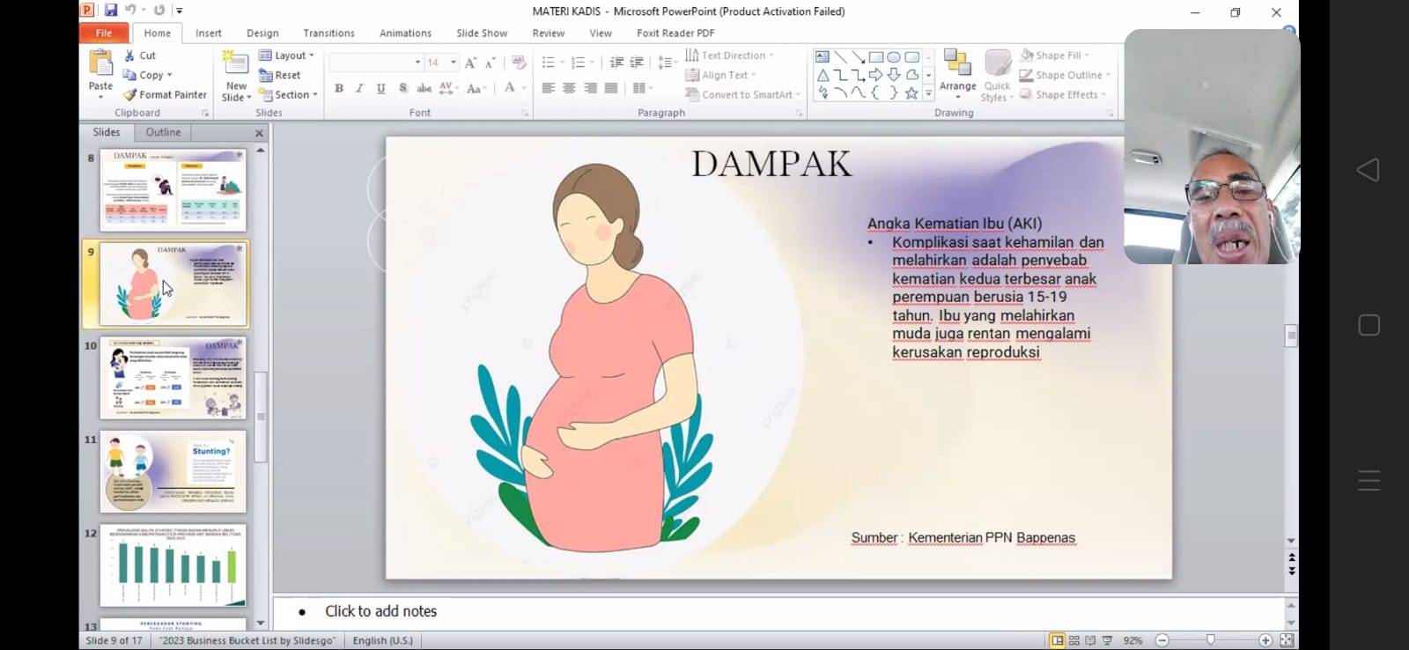This screenshot has width=1409, height=650.
Task: Expand the Section dropdown
Action: [x=289, y=95]
